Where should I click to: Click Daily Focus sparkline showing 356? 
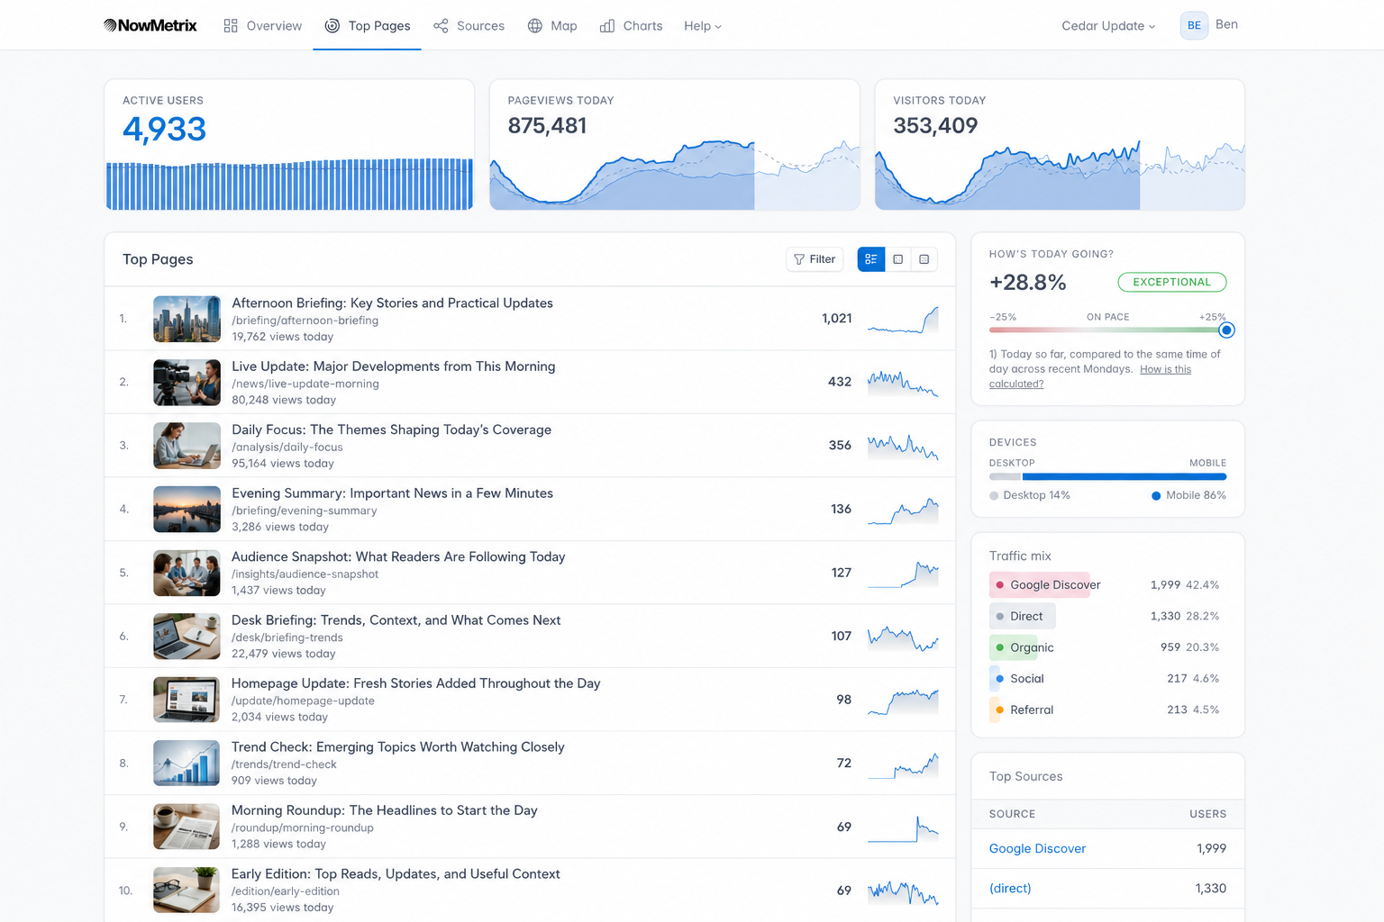click(x=903, y=447)
